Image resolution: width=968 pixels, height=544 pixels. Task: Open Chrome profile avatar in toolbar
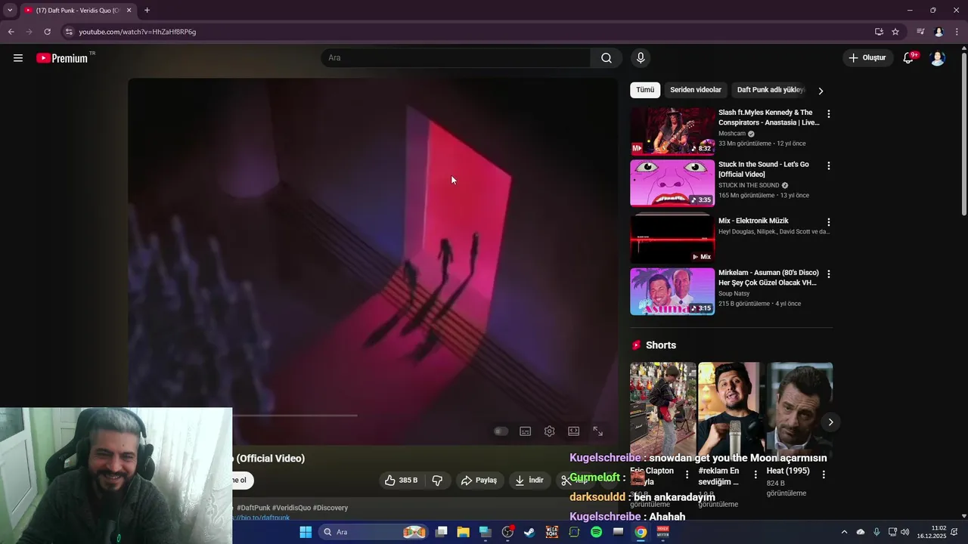click(x=939, y=32)
